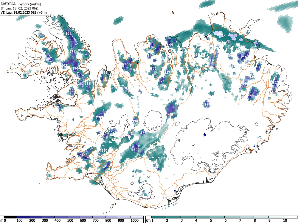Click the 363 visibility value on the map

(104, 73)
